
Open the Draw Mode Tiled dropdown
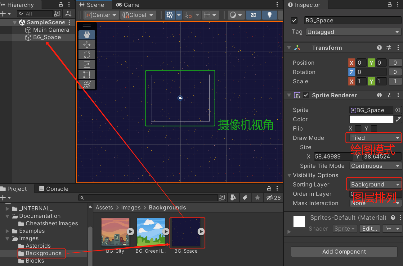(x=375, y=138)
